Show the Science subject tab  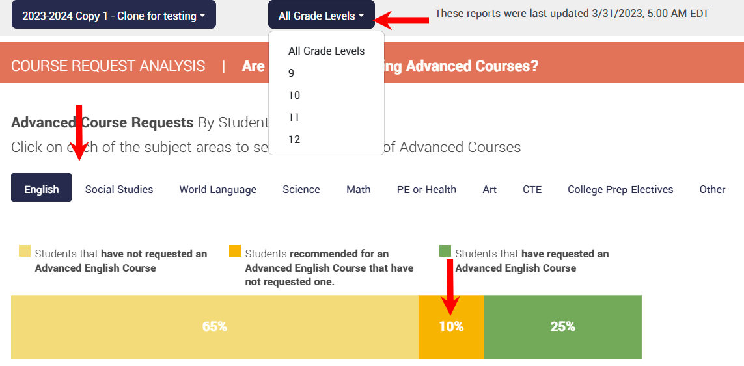tap(301, 189)
